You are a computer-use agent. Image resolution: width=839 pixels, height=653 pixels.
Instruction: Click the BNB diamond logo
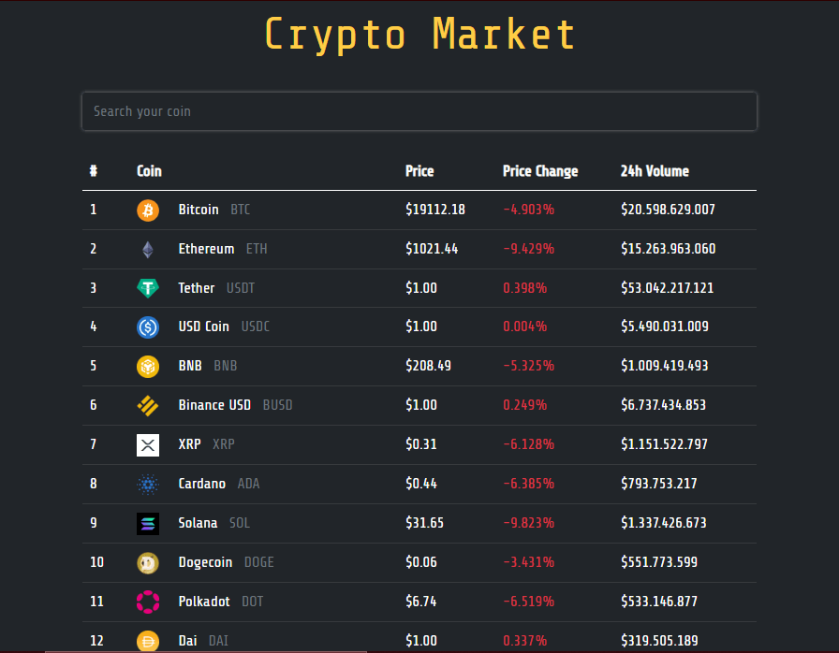[x=147, y=367]
